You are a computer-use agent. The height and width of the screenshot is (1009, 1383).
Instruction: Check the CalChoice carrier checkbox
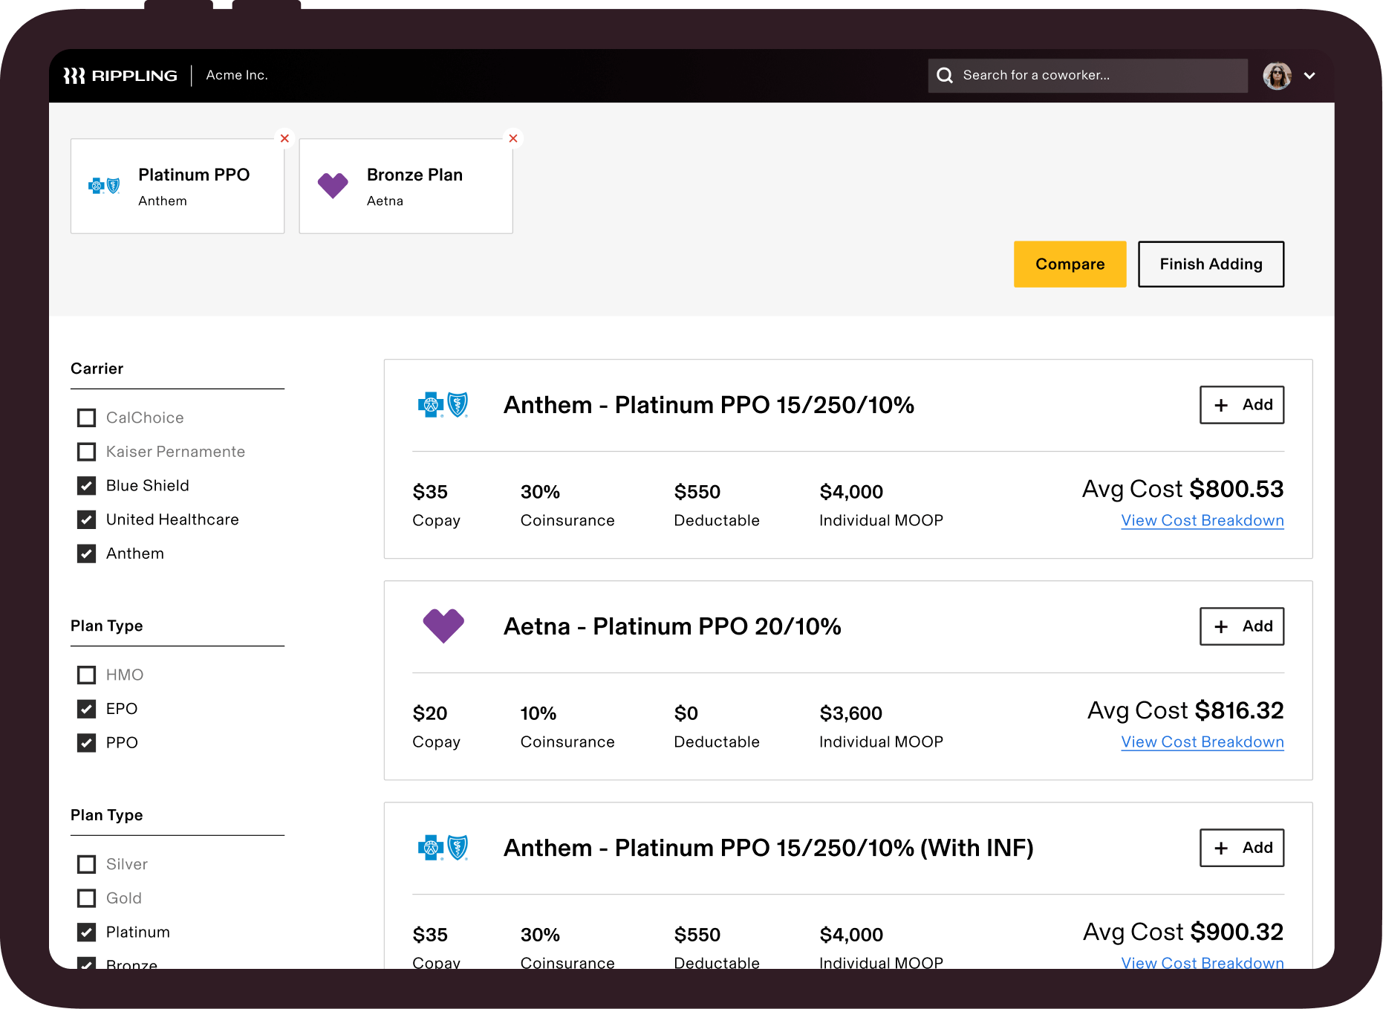point(87,418)
